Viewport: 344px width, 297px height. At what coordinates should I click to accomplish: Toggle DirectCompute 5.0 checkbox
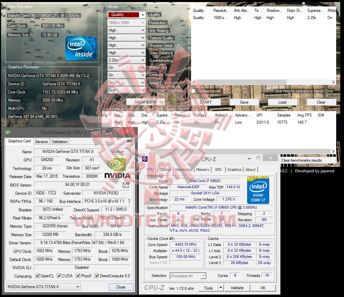tap(97, 276)
